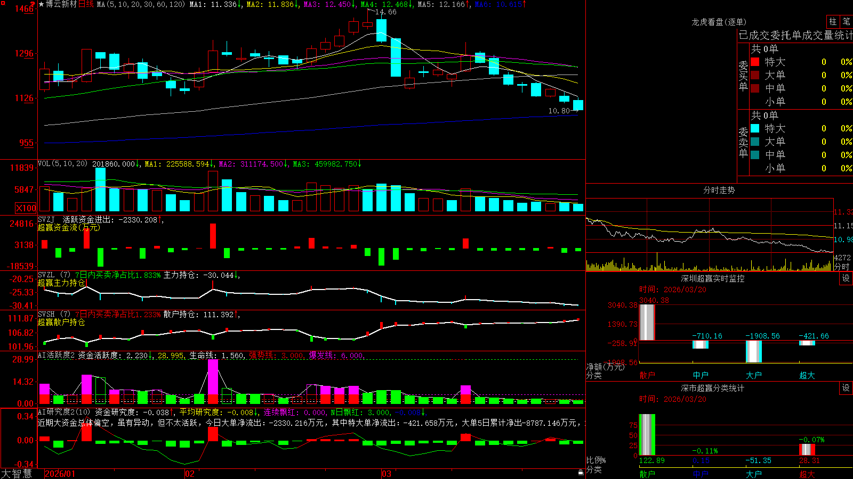The height and width of the screenshot is (479, 853).
Task: Click the 小单 row under 委卖单
Action: click(x=802, y=168)
